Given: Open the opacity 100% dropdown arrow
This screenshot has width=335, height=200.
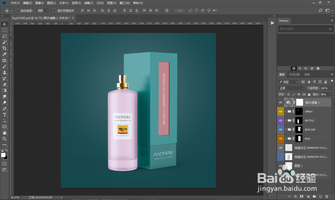Looking at the screenshot, I should pos(331,88).
